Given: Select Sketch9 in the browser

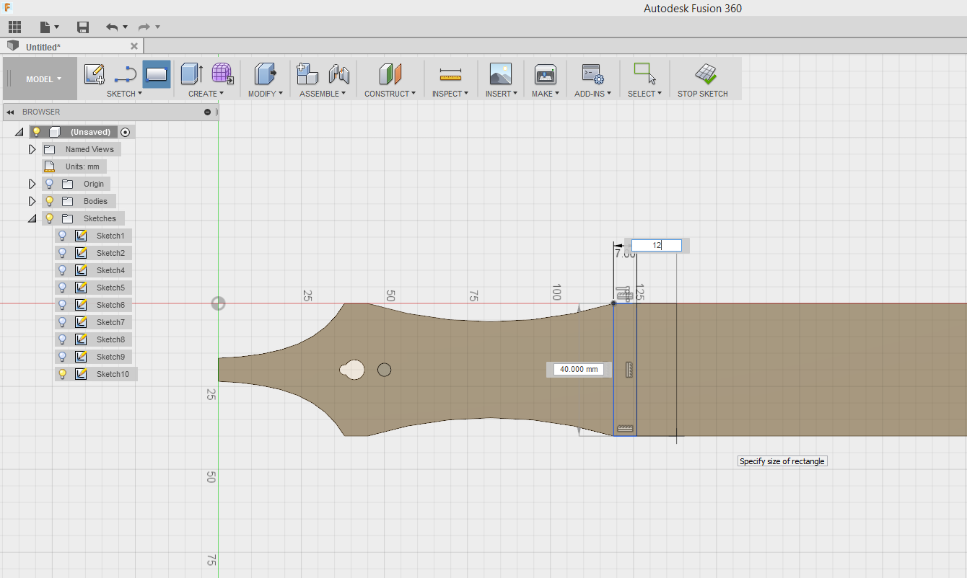Looking at the screenshot, I should [x=110, y=357].
